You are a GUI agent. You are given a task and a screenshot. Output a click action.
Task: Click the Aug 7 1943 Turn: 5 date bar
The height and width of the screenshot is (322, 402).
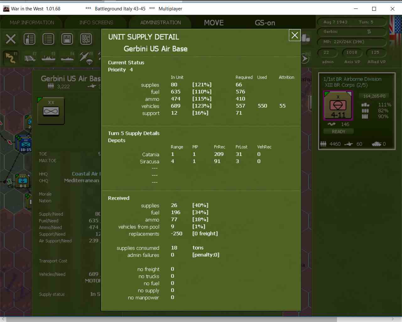pos(351,22)
